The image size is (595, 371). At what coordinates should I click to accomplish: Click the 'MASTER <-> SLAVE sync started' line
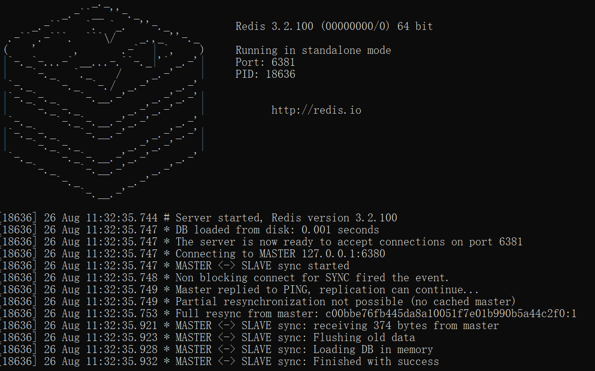(x=175, y=266)
